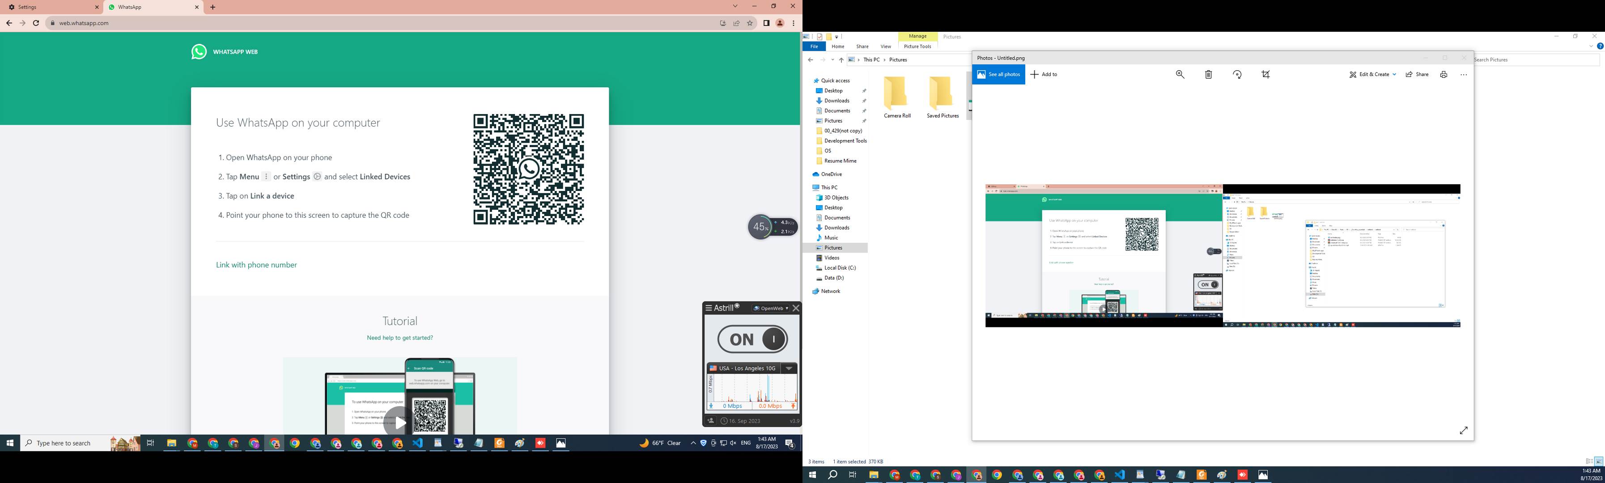Open the Home ribbon tab in Explorer
1605x483 pixels.
838,47
